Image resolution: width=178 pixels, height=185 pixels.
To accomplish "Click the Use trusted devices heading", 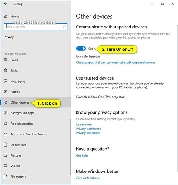I will [95, 78].
